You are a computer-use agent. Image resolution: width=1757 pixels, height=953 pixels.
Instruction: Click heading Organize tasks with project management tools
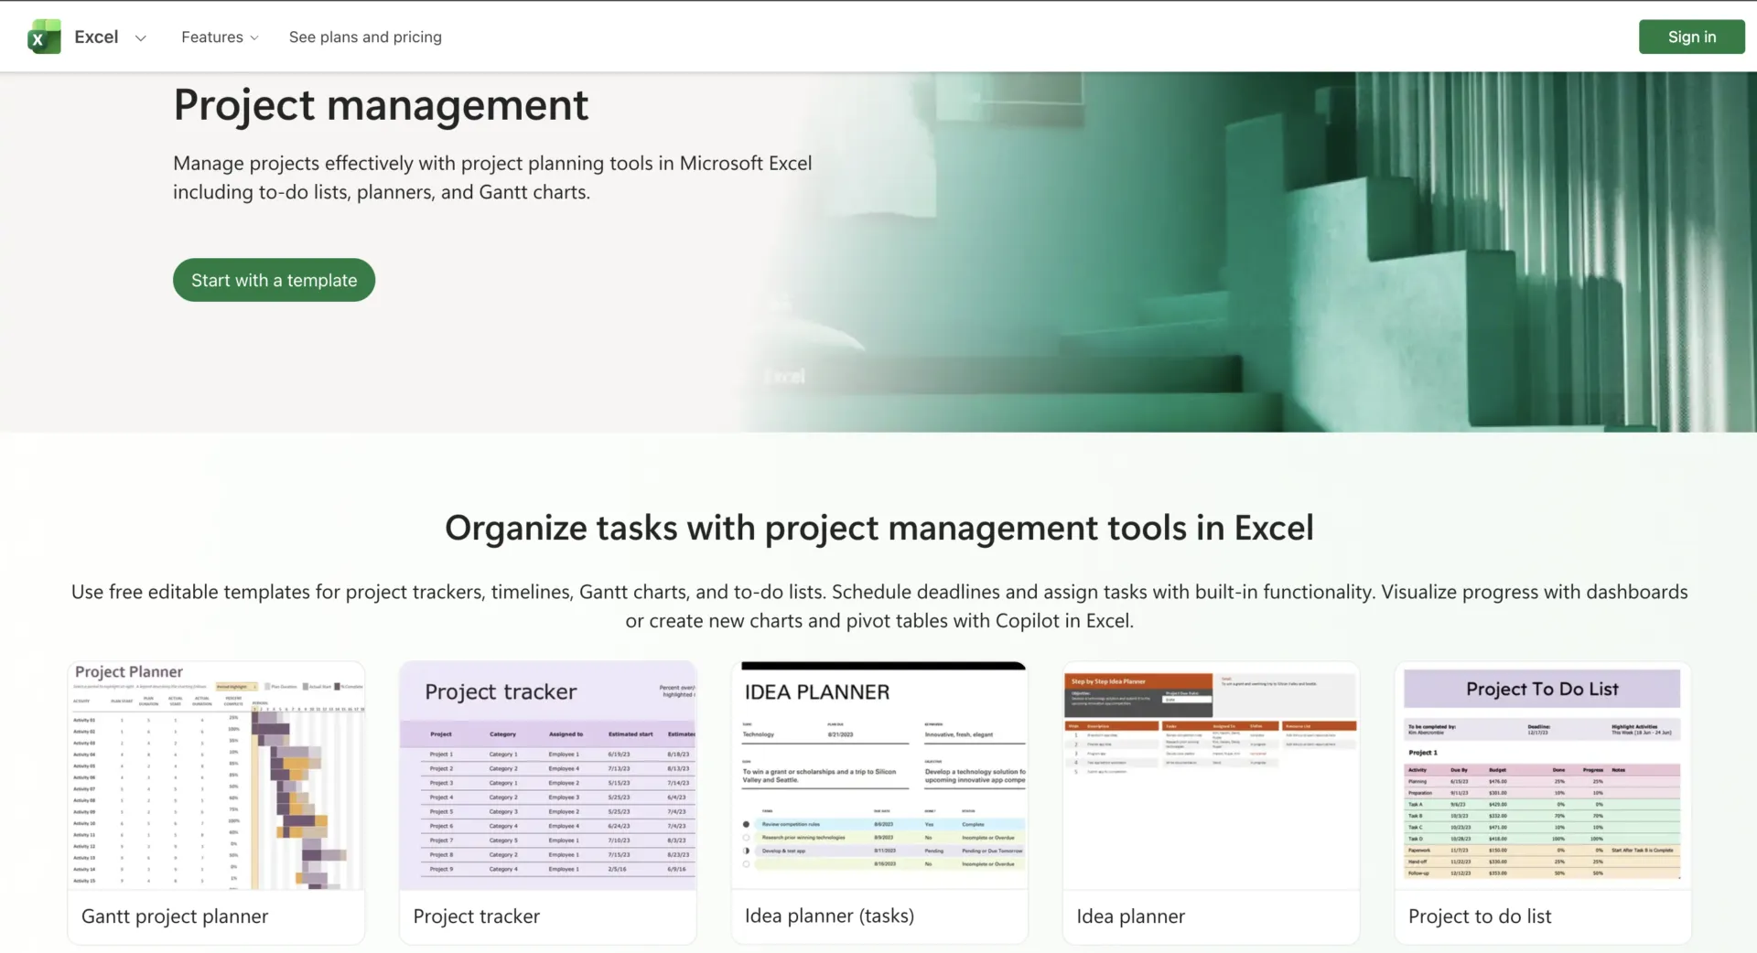878,528
